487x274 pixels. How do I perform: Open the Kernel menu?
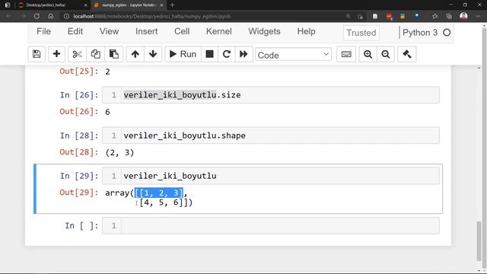tap(219, 31)
